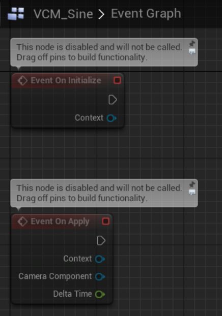Click the execution output pin of Event On Initialize

pyautogui.click(x=113, y=100)
